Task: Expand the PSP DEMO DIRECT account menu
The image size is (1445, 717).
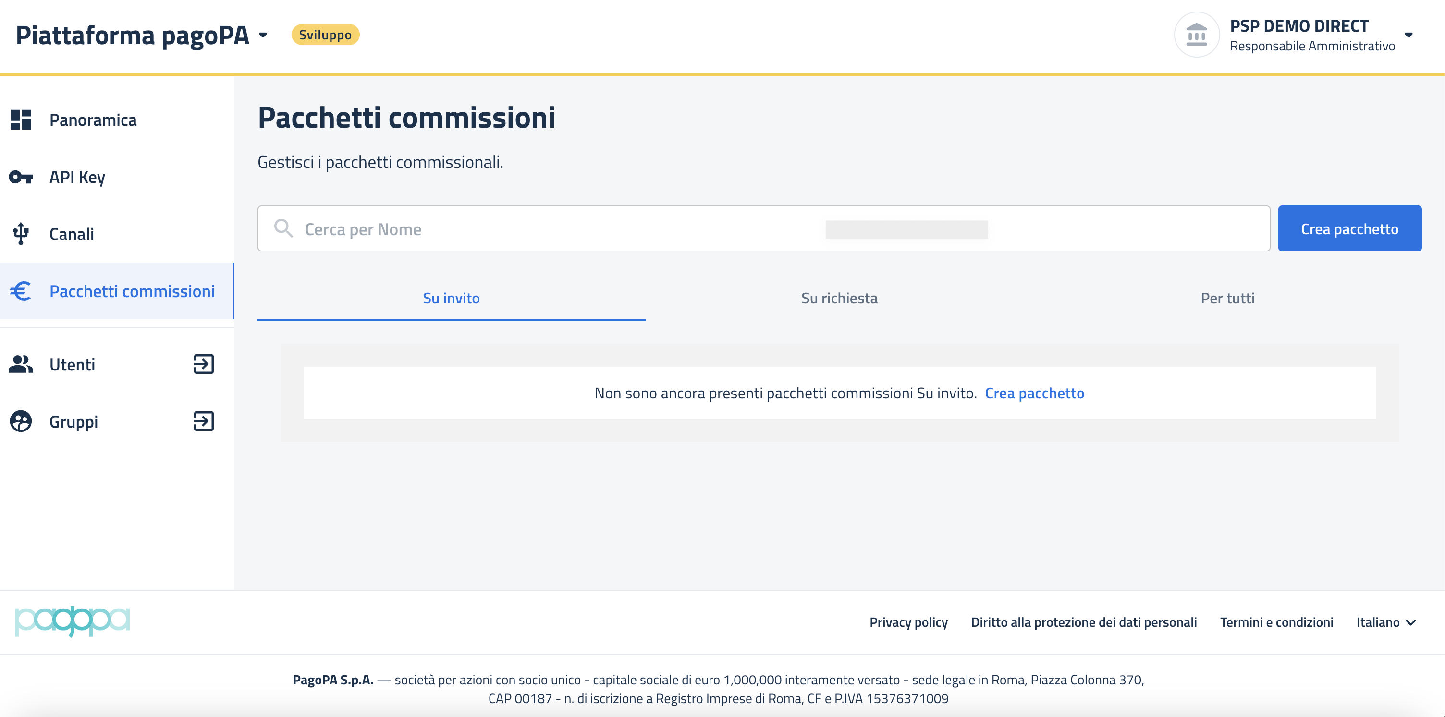Action: click(1408, 36)
